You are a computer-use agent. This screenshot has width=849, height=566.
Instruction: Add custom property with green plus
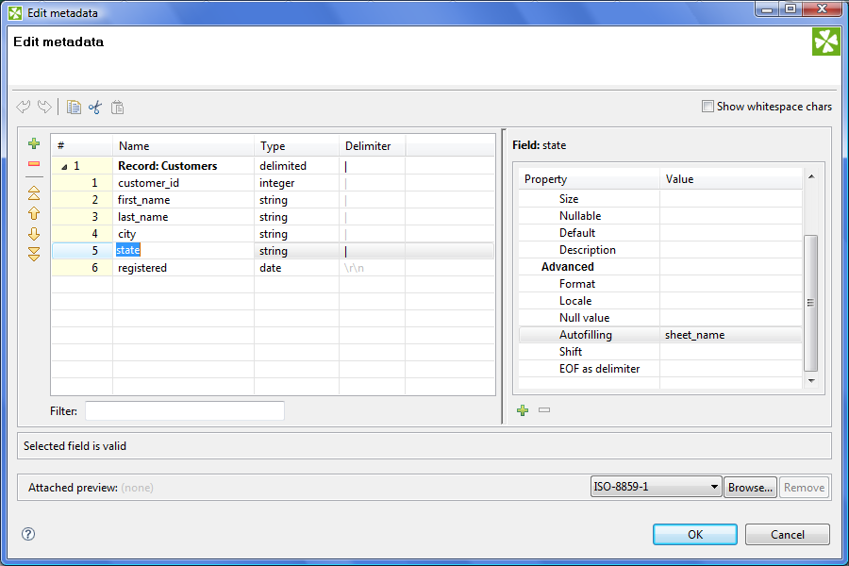[x=523, y=410]
